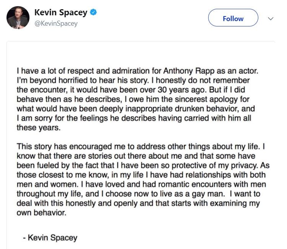The image size is (287, 249).
Task: Click the Follow button
Action: click(x=233, y=18)
